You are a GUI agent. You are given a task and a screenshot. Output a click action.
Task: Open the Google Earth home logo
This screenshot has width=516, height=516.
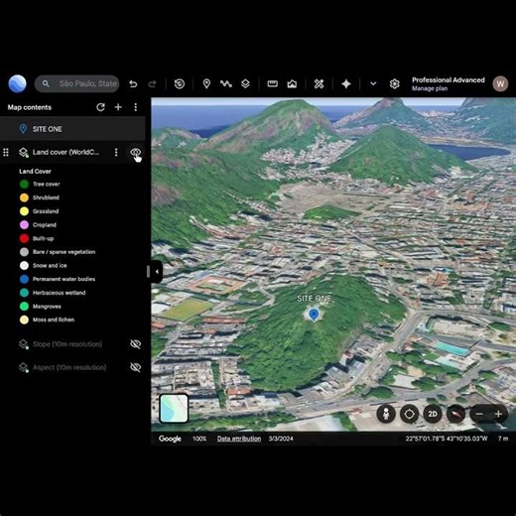[17, 83]
